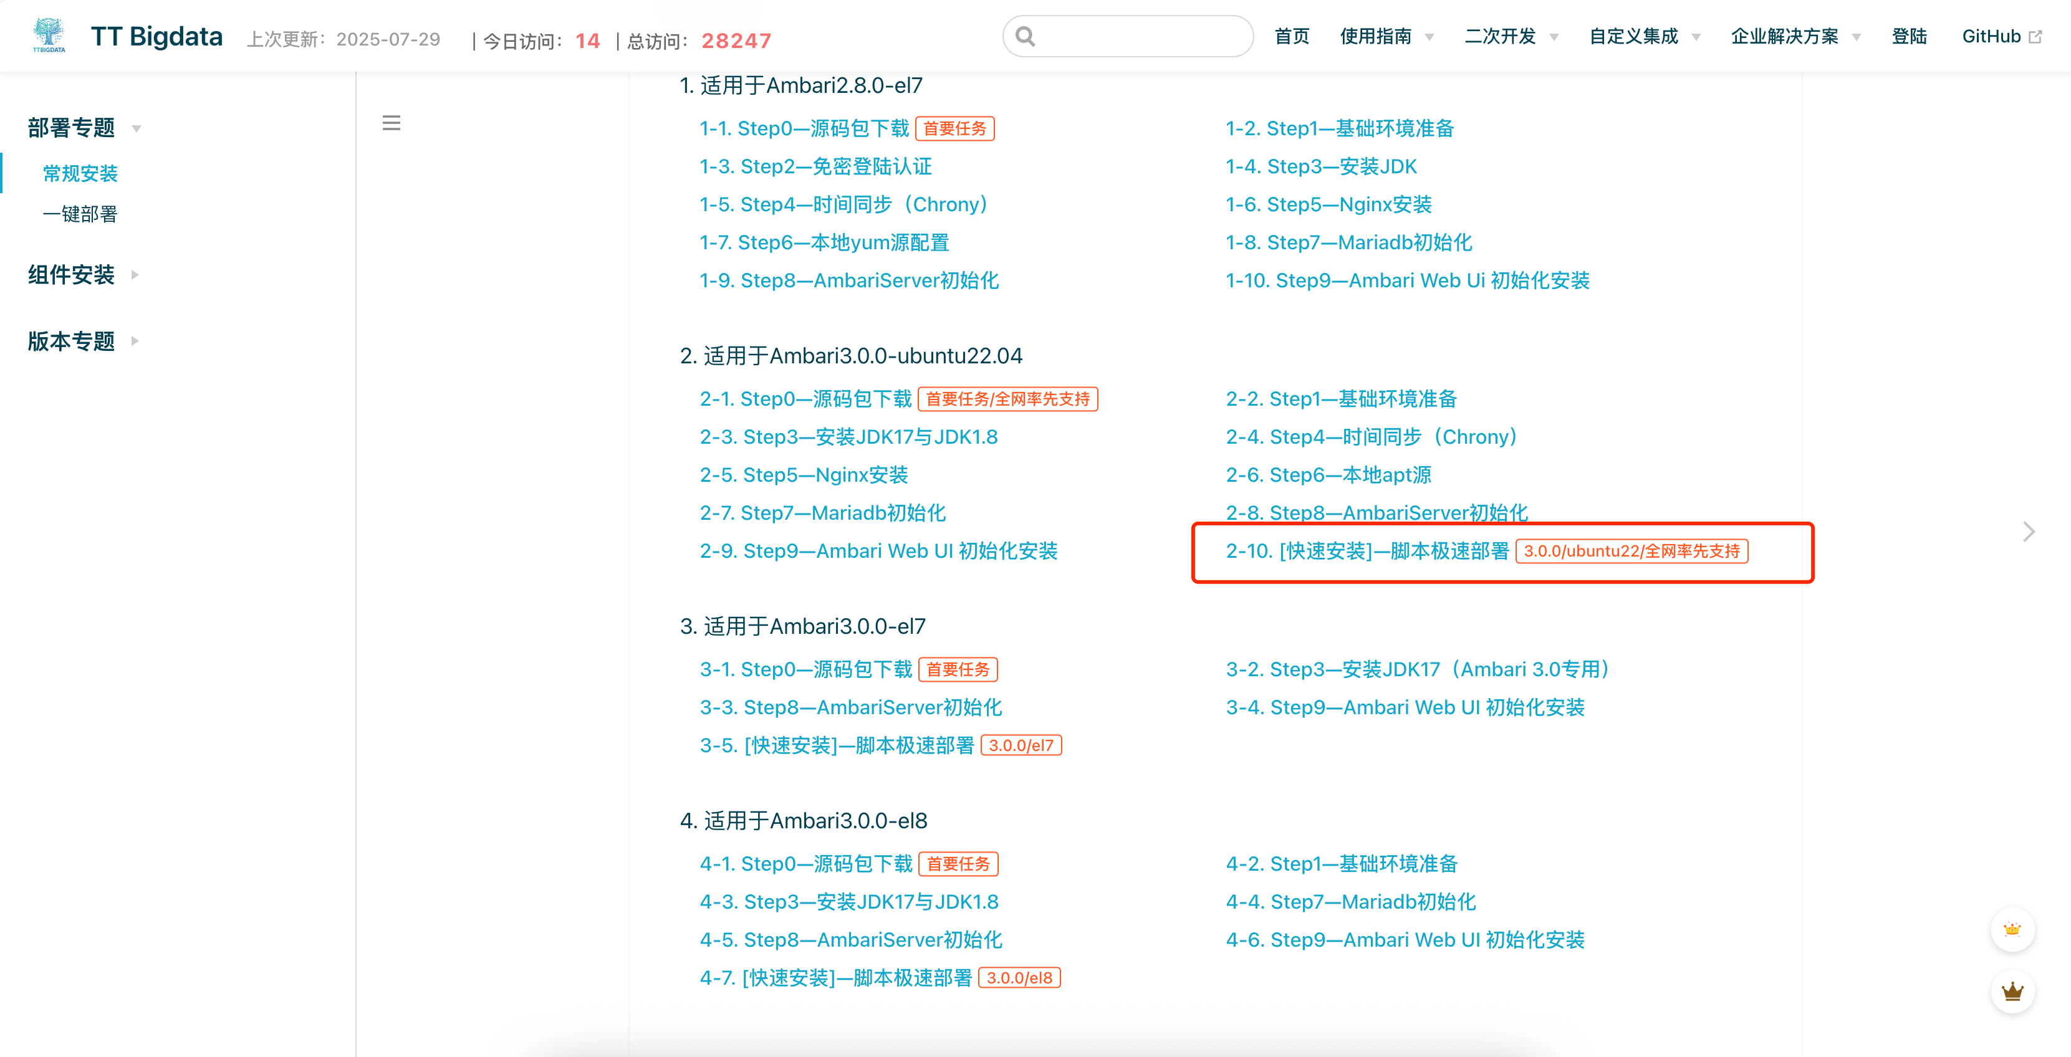The image size is (2071, 1057).
Task: Click the total visits count 28247
Action: 736,40
